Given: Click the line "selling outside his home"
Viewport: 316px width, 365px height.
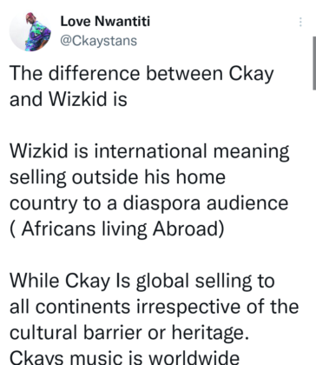Looking at the screenshot, I should [x=117, y=177].
